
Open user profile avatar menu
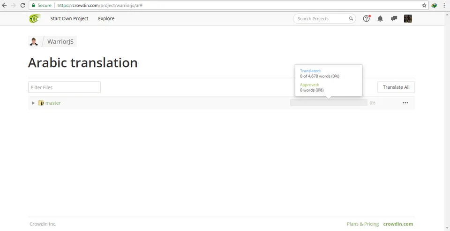pyautogui.click(x=408, y=19)
